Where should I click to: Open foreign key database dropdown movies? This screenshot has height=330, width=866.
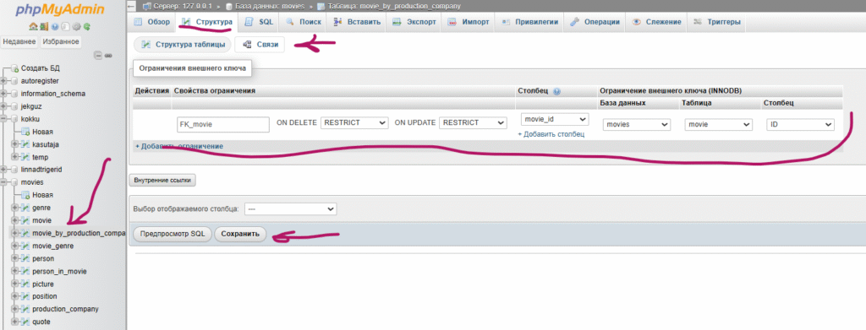(637, 125)
